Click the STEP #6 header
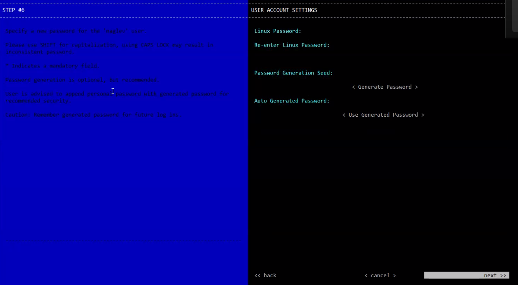The height and width of the screenshot is (285, 518). tap(14, 10)
